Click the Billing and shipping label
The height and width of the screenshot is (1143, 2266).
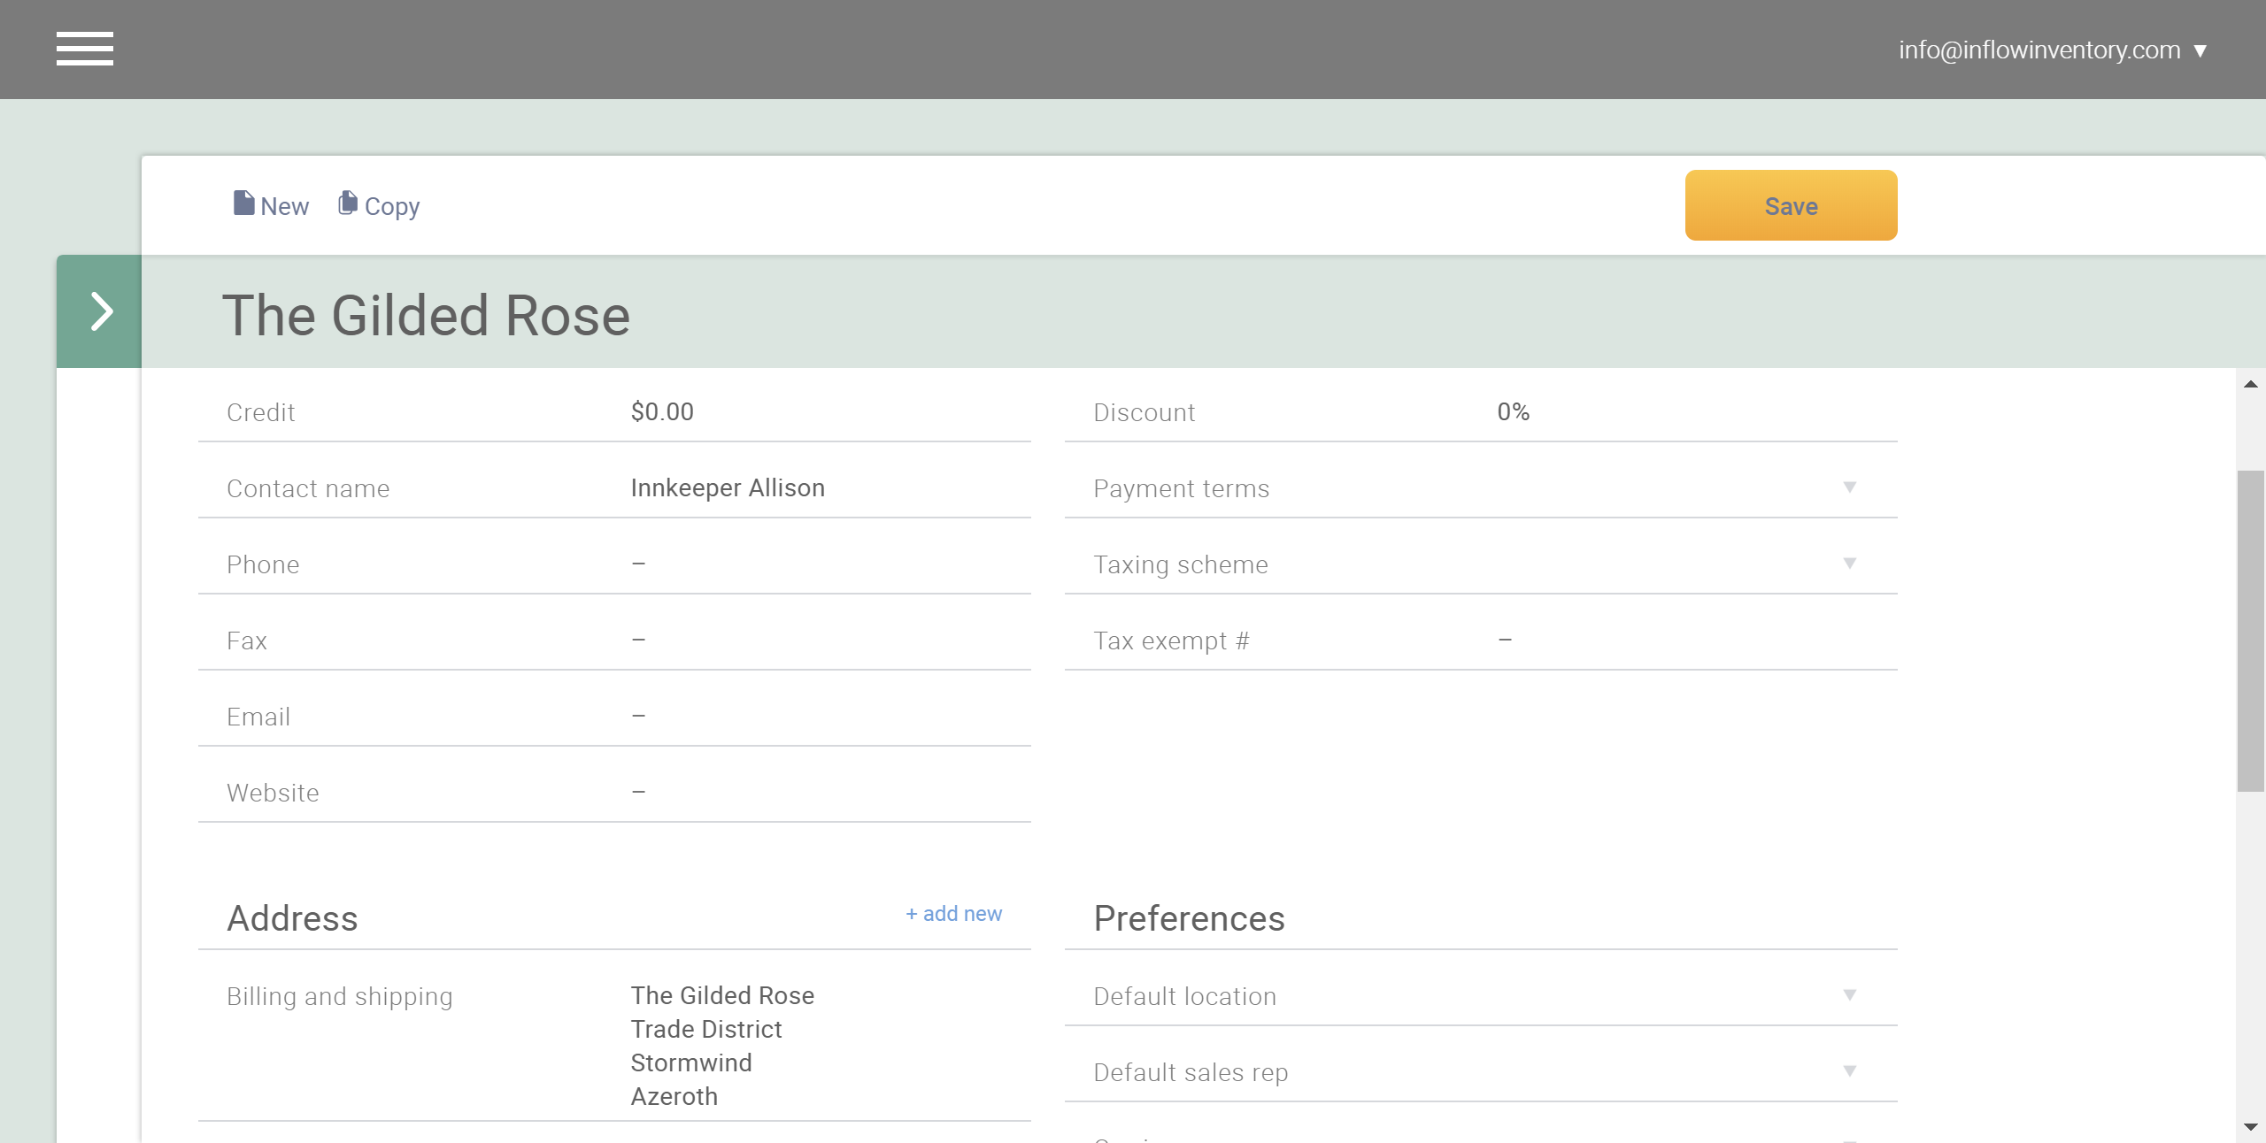click(x=340, y=996)
